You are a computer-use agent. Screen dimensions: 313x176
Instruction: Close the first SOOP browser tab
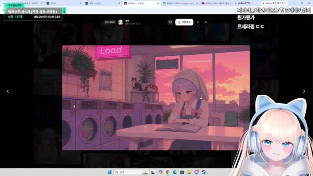pyautogui.click(x=80, y=3)
